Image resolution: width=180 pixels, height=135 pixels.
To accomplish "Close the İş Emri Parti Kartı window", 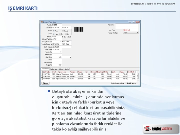I will 137,22.
